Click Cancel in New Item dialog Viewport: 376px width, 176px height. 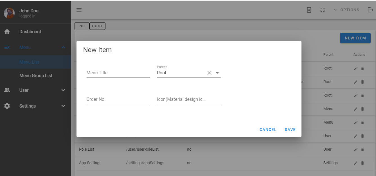[x=268, y=130]
